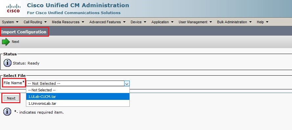Click the Status info icon

8,63
